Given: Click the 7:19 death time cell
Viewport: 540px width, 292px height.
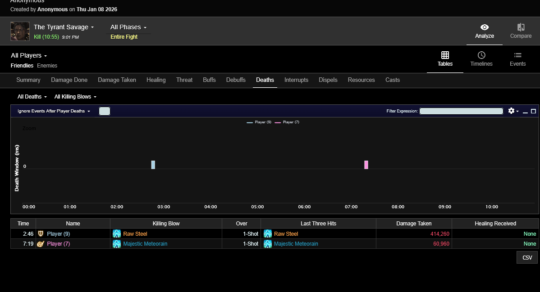Looking at the screenshot, I should tap(23, 244).
